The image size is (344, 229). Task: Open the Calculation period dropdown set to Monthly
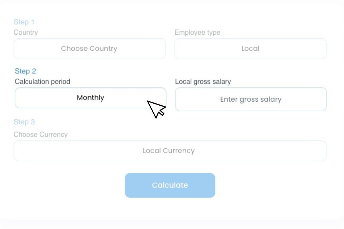pos(90,98)
